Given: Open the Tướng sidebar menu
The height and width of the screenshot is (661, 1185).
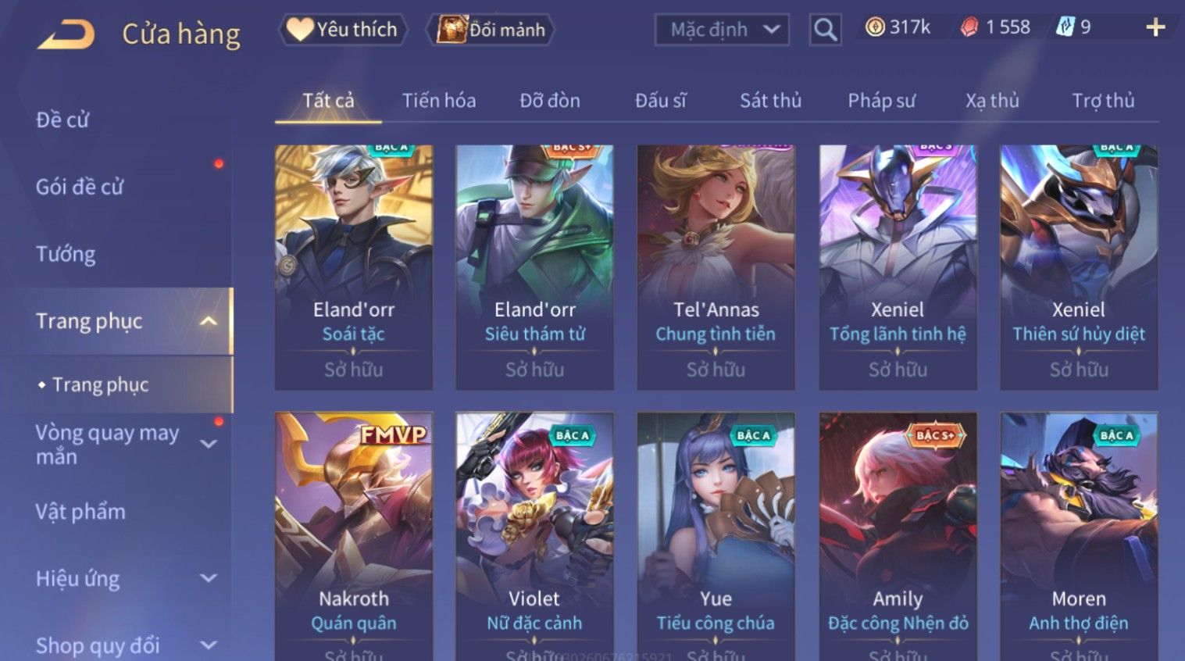Looking at the screenshot, I should (66, 254).
